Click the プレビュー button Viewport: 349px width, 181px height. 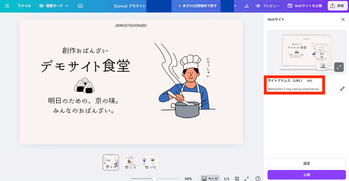click(x=268, y=6)
